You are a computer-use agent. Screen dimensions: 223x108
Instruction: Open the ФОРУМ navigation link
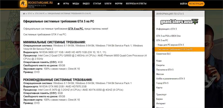tap(119, 4)
